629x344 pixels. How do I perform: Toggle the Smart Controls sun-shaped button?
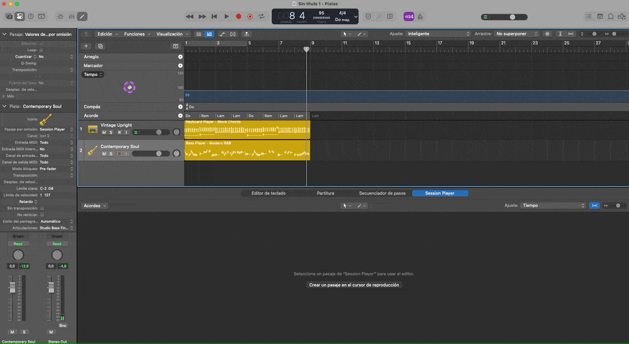pyautogui.click(x=60, y=16)
